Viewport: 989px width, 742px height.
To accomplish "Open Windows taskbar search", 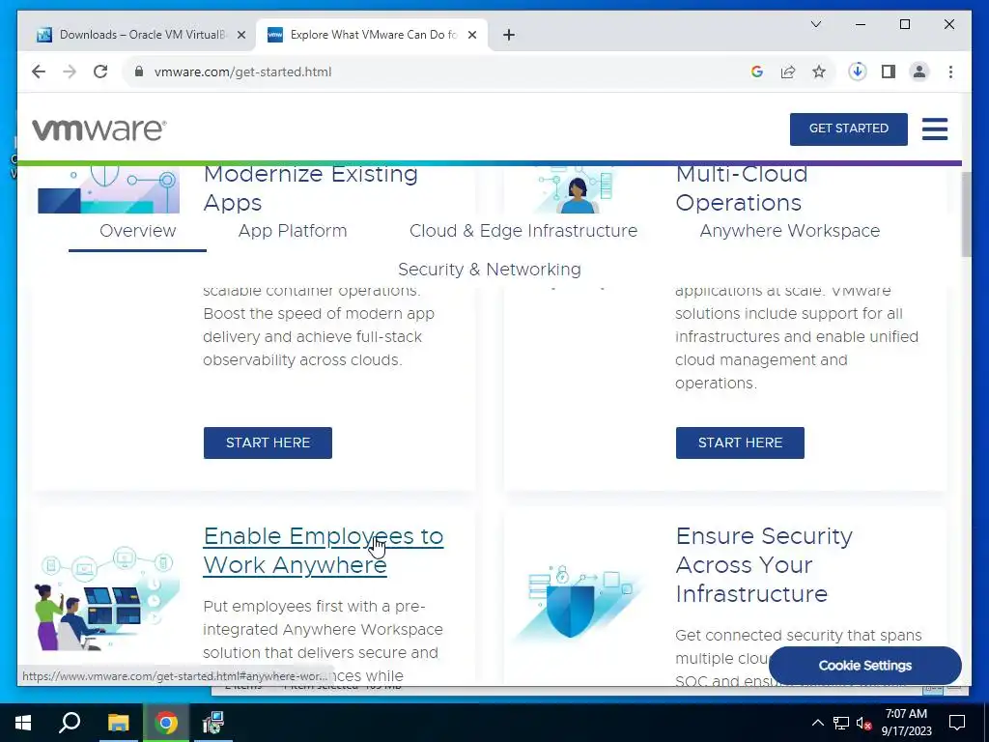I will (x=70, y=723).
